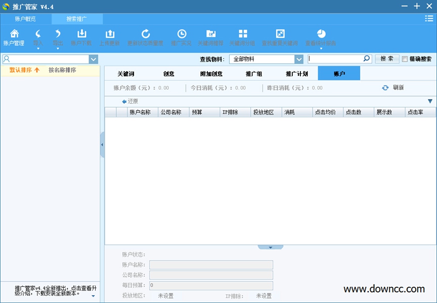
Task: Click the 搜索 search button
Action: point(387,59)
